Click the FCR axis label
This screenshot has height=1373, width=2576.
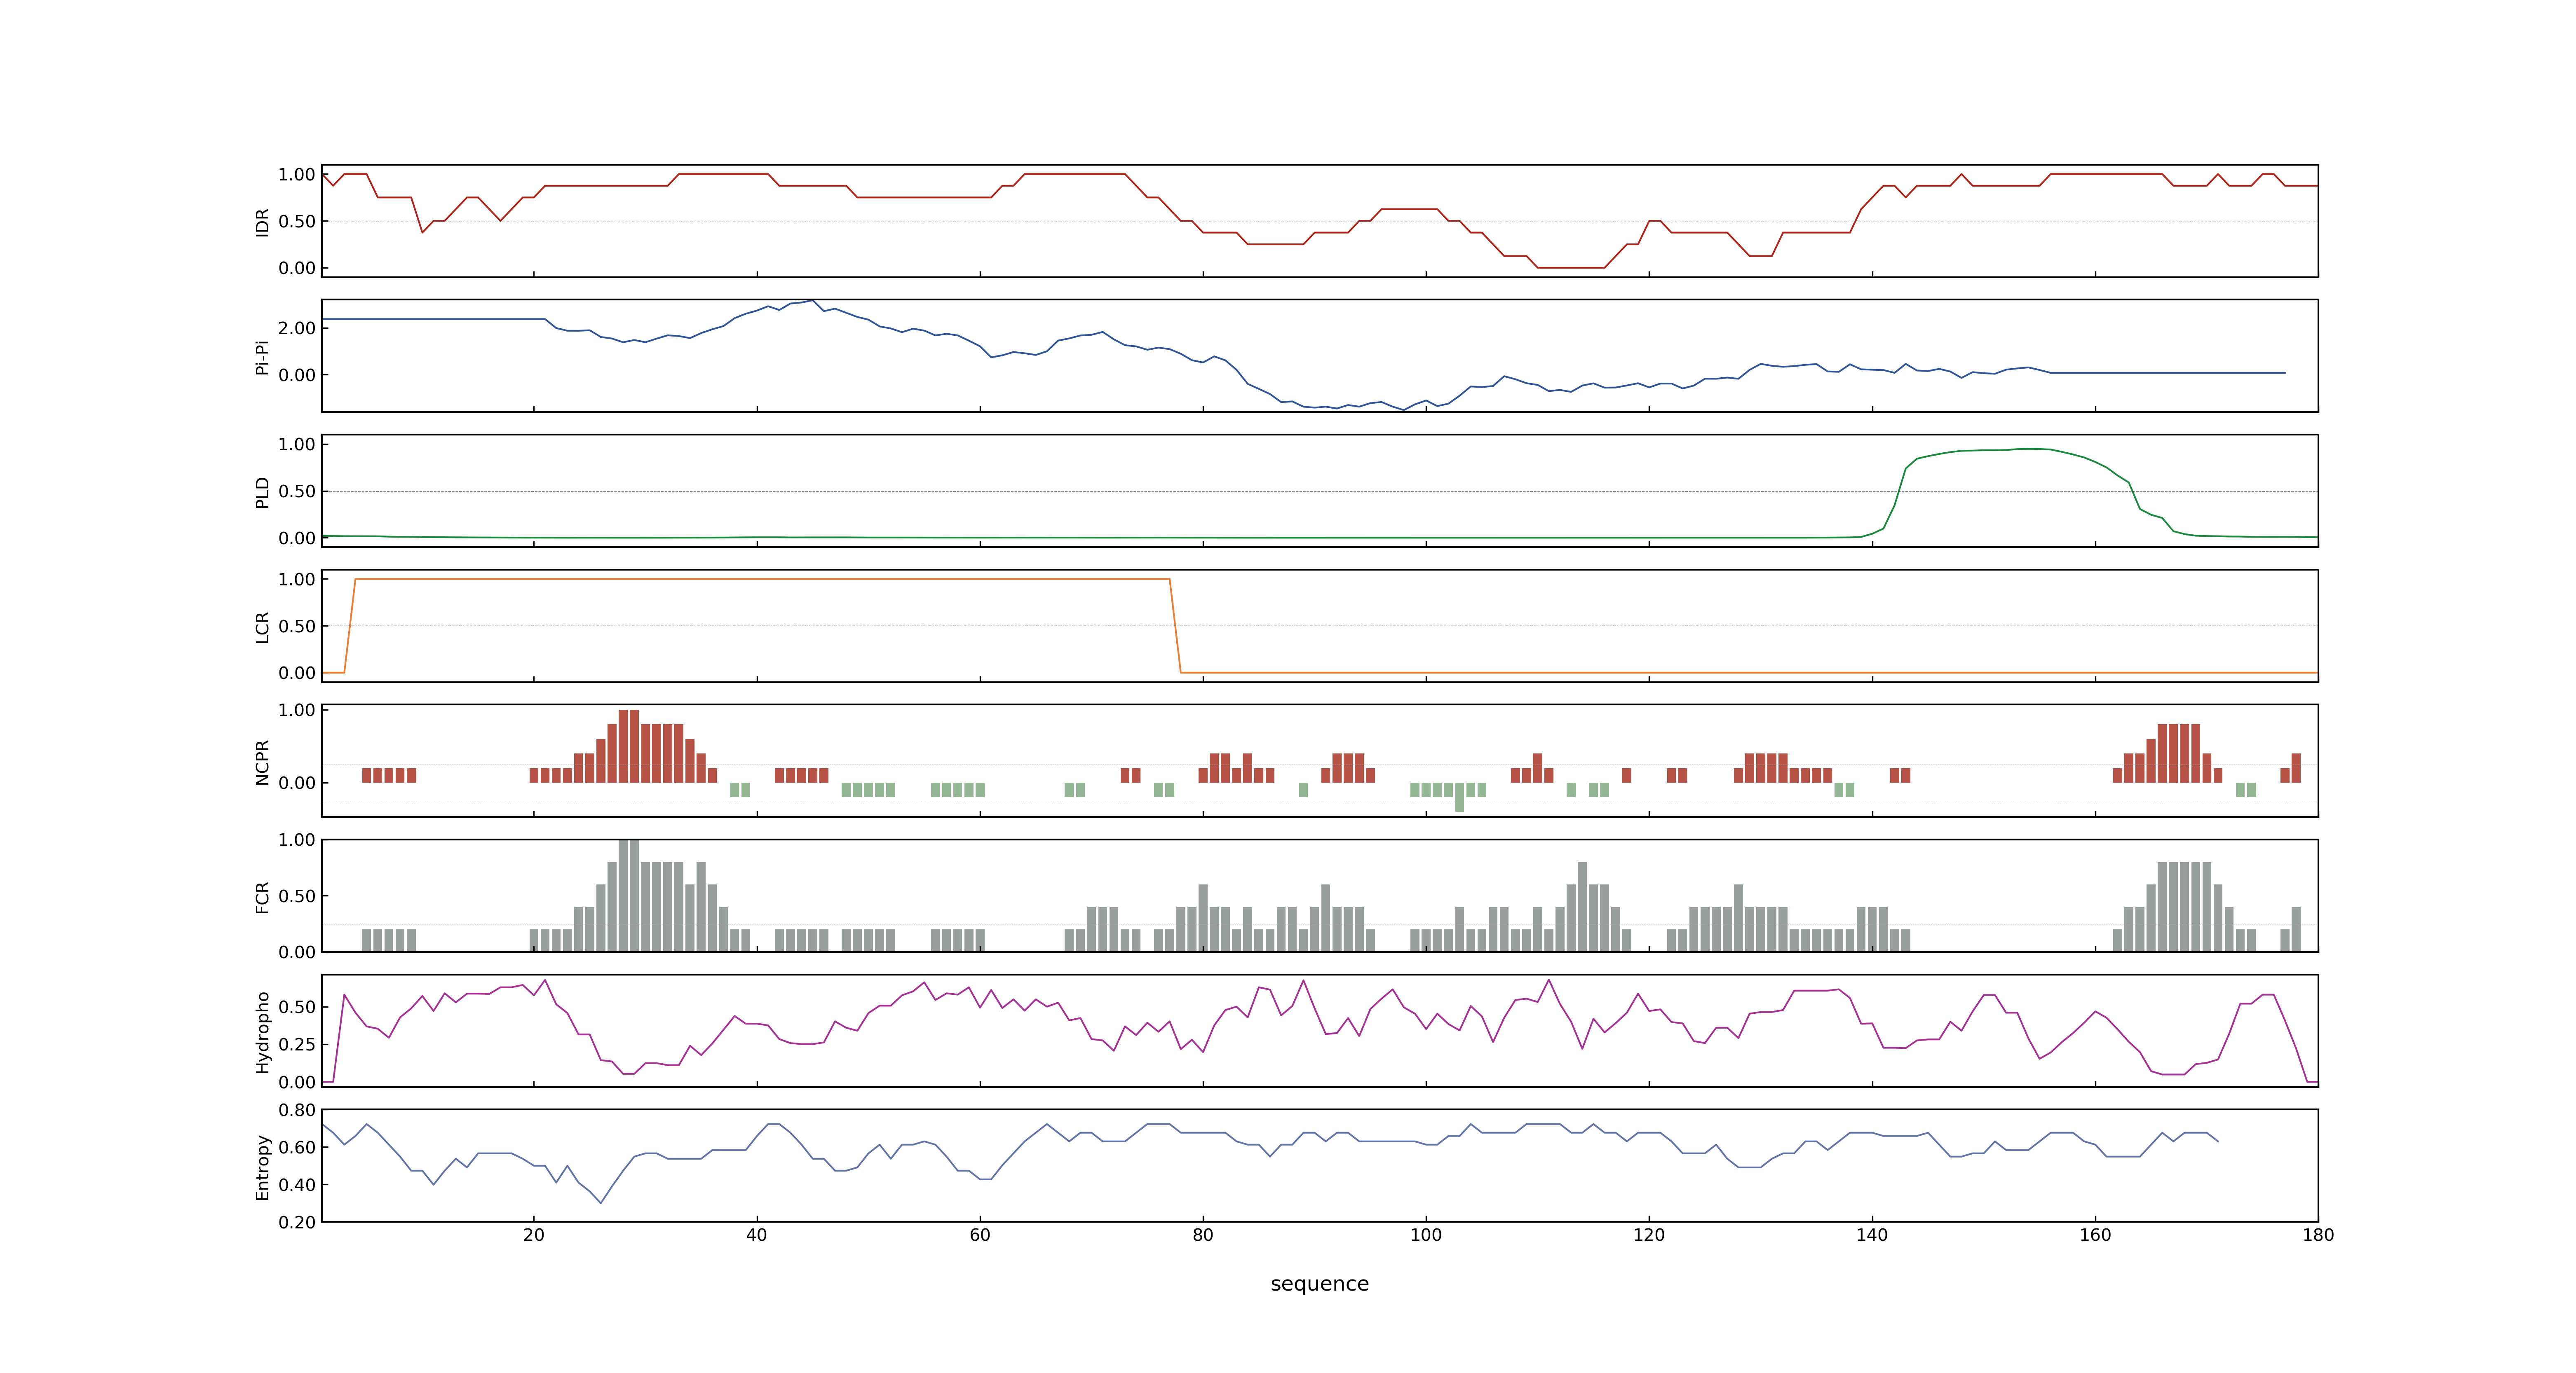(x=262, y=896)
